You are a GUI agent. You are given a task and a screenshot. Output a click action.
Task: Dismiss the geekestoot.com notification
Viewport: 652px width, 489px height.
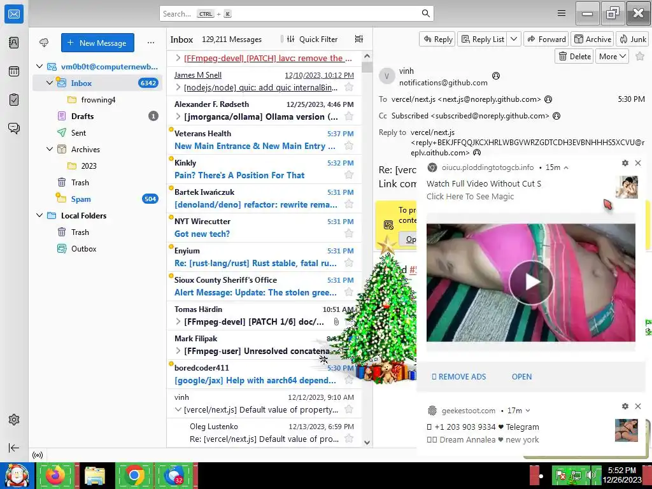[638, 406]
